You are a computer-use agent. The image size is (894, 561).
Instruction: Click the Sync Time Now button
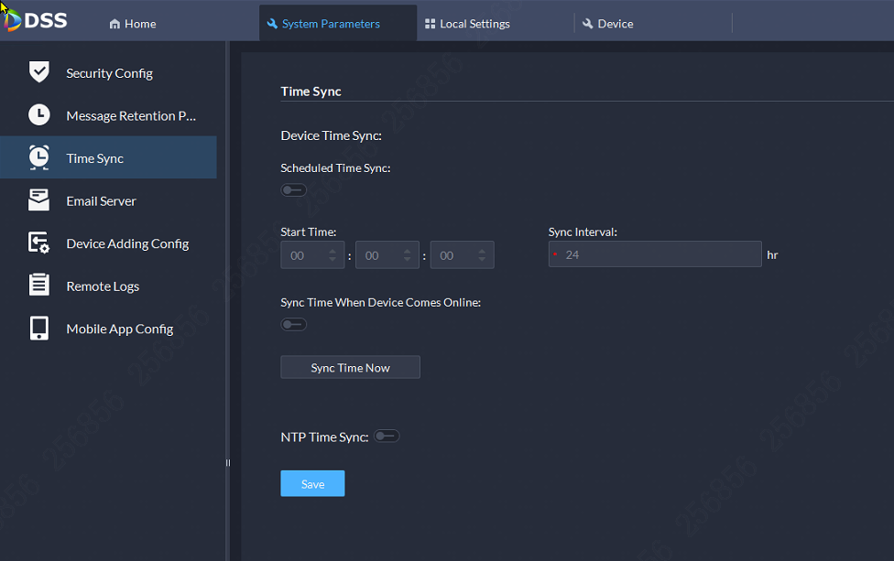point(350,367)
